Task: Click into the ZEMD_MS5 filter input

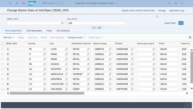Action: click(36, 23)
